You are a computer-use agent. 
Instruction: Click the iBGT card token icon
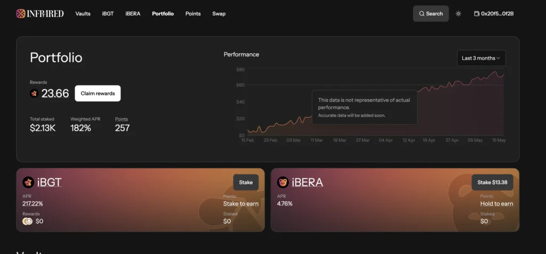click(x=28, y=182)
